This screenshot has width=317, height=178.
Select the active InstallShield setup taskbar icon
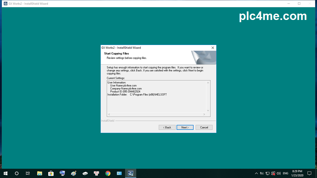[131, 173]
